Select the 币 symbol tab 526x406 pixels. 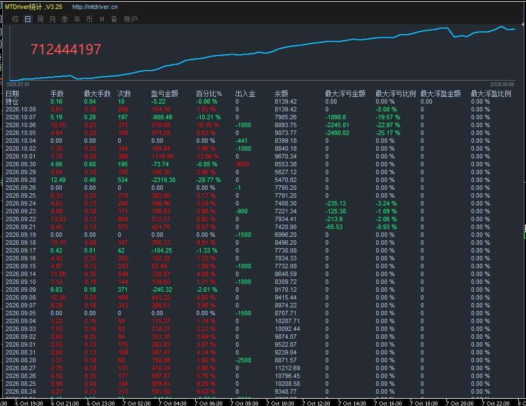tap(89, 19)
